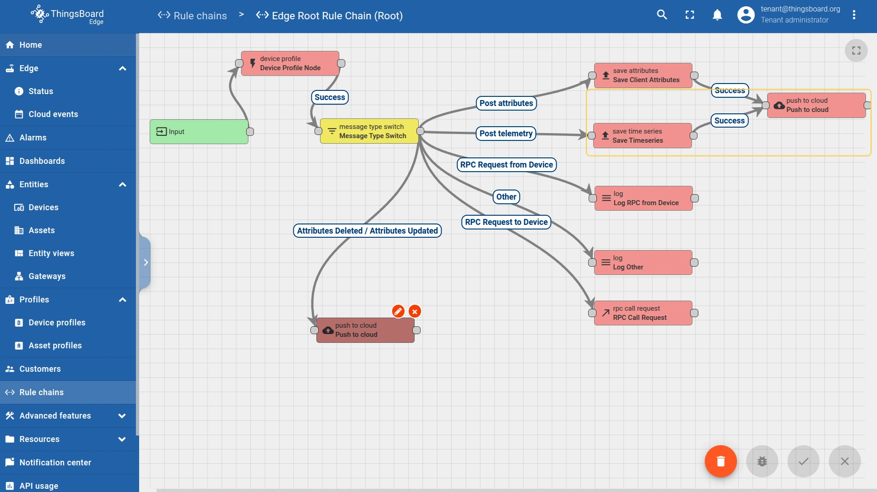The image size is (877, 492).
Task: Toggle debug mode bug button
Action: [762, 461]
